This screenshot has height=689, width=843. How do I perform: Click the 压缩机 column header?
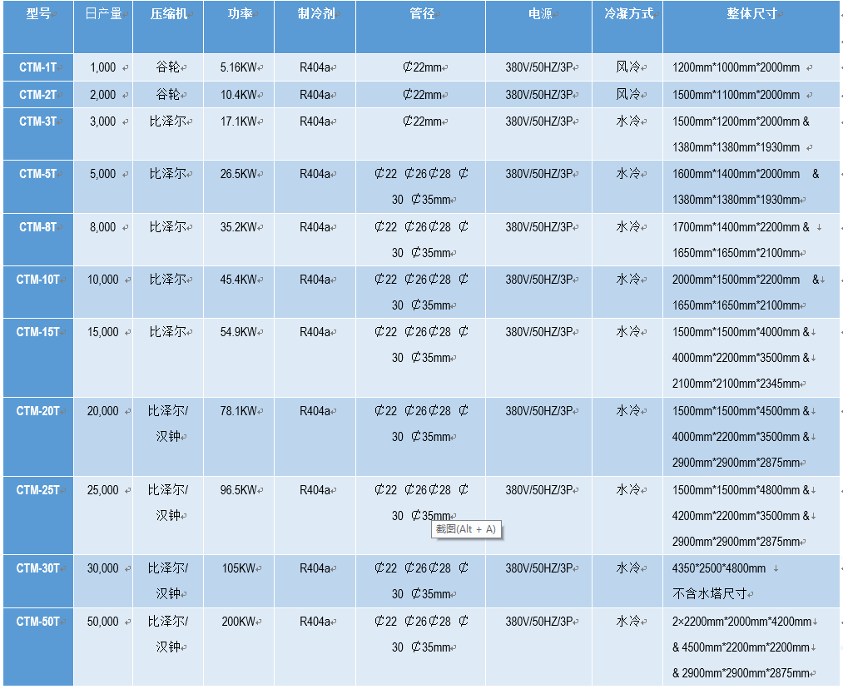click(167, 14)
